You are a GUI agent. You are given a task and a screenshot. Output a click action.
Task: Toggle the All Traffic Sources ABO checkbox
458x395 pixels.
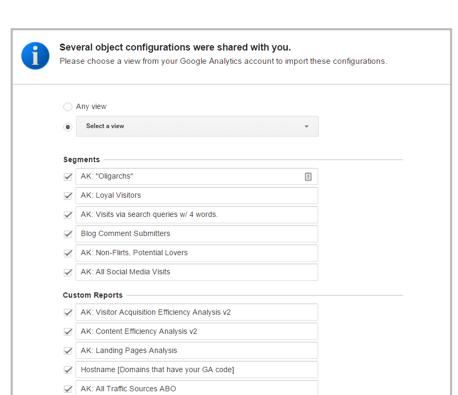(x=68, y=389)
